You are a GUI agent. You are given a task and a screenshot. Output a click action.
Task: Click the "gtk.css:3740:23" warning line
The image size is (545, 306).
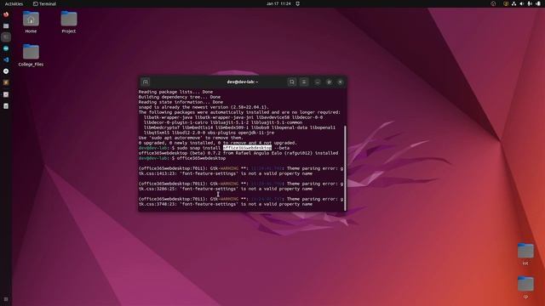225,204
